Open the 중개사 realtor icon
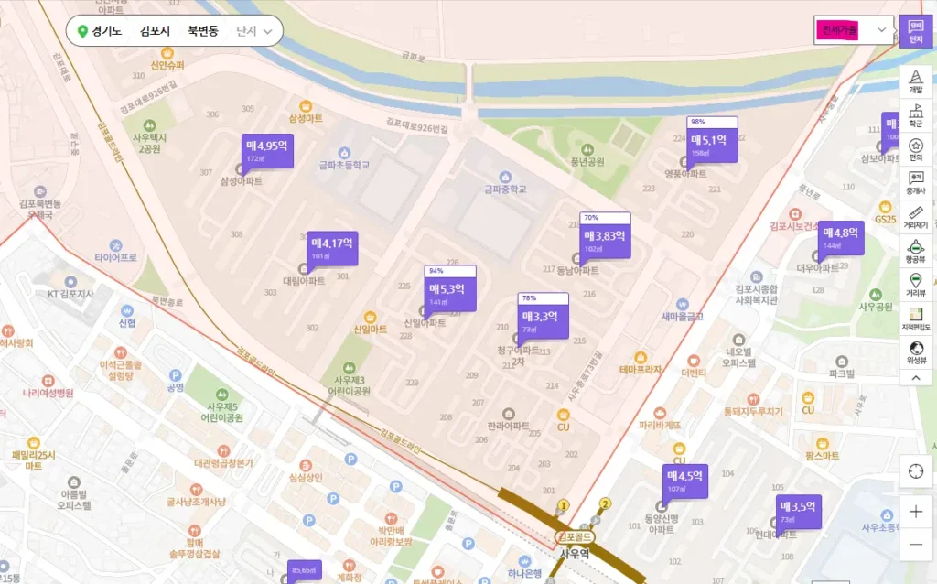 915,182
